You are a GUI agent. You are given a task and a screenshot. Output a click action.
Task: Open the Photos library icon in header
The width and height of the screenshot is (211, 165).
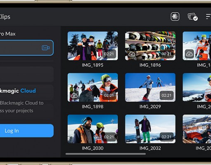(x=175, y=16)
